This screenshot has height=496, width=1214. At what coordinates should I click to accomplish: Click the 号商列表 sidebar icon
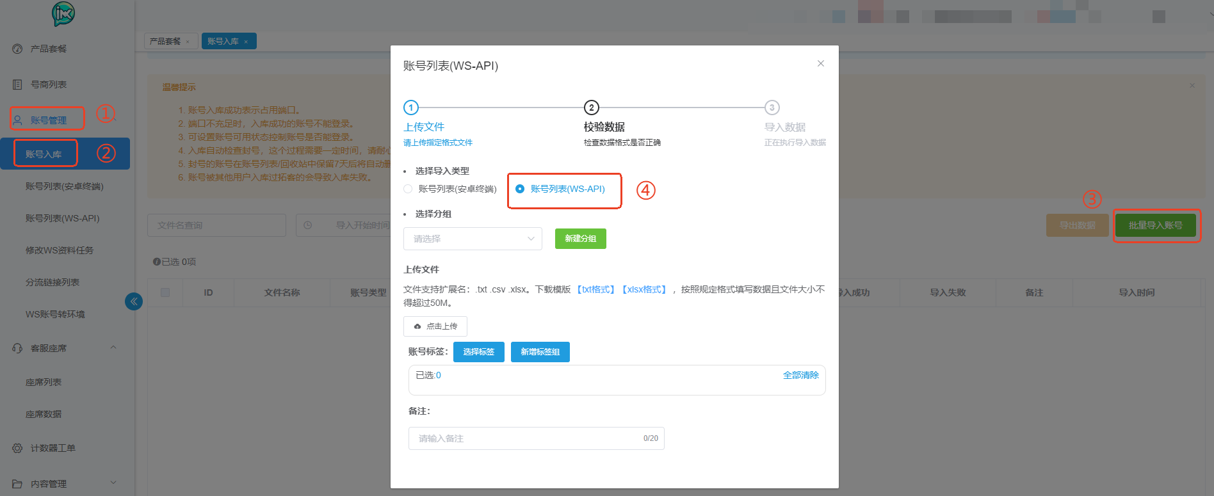pyautogui.click(x=17, y=84)
